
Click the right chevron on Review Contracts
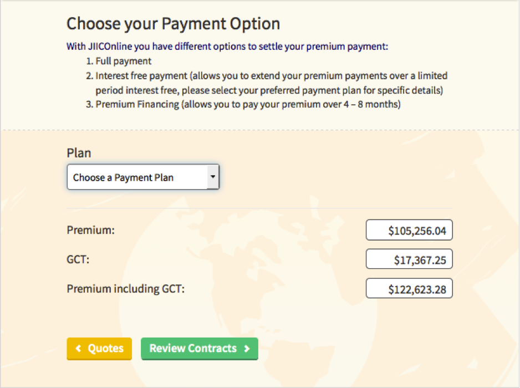[x=247, y=349]
